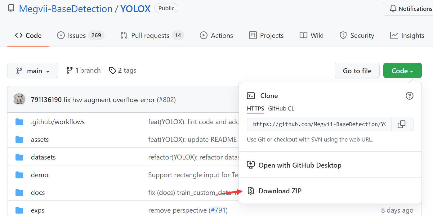Click the repository icon beside Megvii-BaseDetection
The width and height of the screenshot is (433, 216).
[11, 8]
